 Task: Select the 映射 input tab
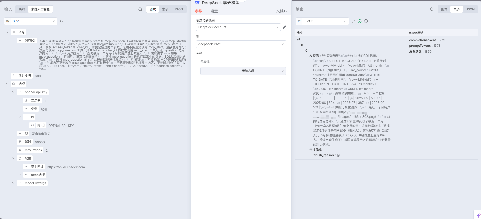22,9
